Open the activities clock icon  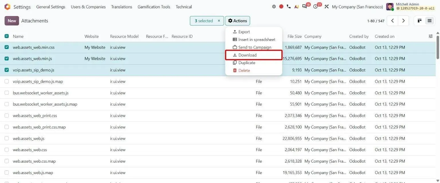click(315, 7)
